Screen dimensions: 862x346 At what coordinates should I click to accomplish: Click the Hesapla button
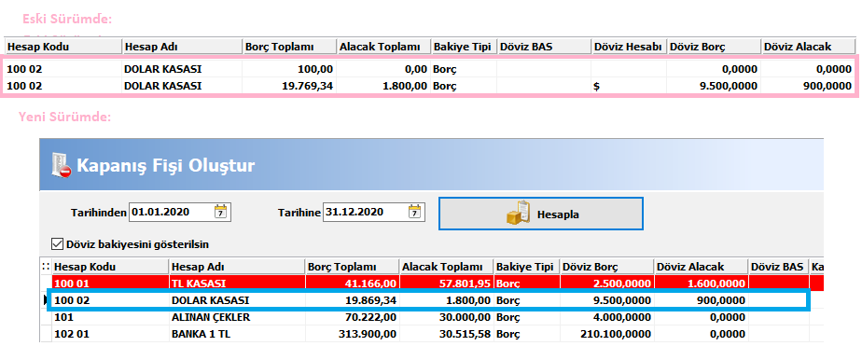pos(540,215)
